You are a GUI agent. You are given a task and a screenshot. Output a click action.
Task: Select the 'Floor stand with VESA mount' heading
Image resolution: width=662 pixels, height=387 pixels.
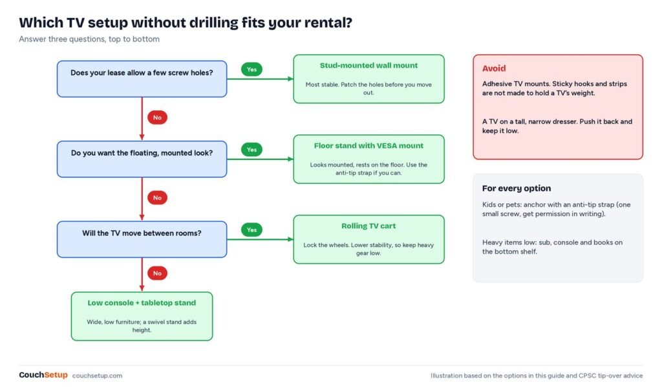click(368, 146)
